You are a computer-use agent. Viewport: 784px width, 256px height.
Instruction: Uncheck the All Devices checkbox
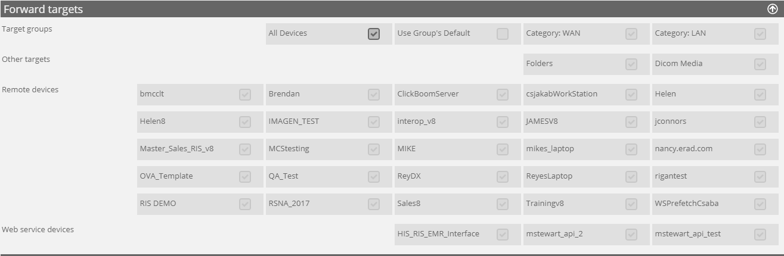(374, 34)
